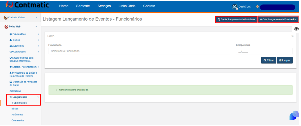
Task: Click the orange help question-mark icon
Action: (x=257, y=7)
